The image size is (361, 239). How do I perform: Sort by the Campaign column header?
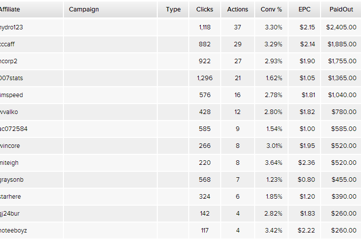click(x=84, y=9)
